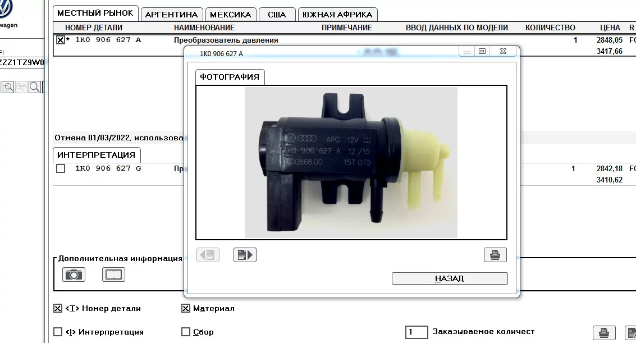Uncheck the part row 1K0 906 627 A
Image resolution: width=636 pixels, height=343 pixels.
click(x=61, y=40)
